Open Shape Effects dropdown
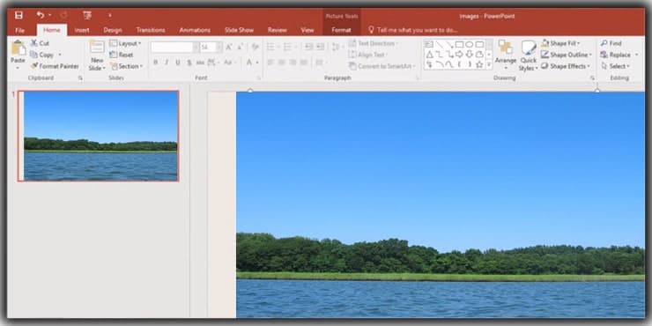This screenshot has width=652, height=326. point(566,66)
